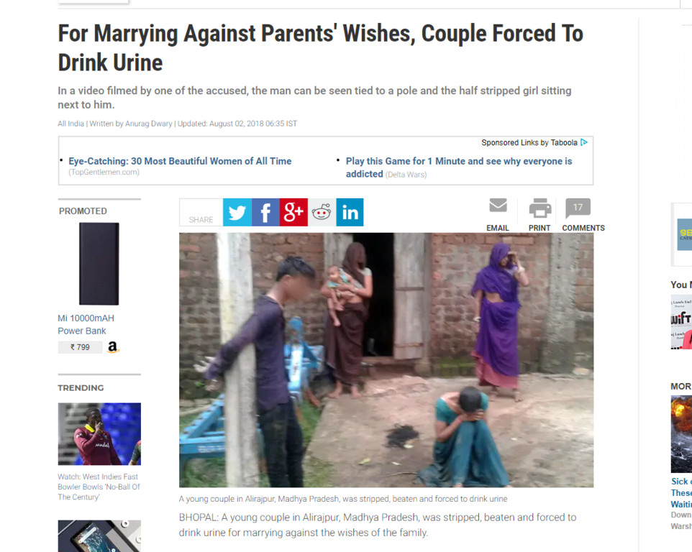Open the 'Play this Game for 1 Minute' link
The height and width of the screenshot is (552, 692).
[458, 167]
